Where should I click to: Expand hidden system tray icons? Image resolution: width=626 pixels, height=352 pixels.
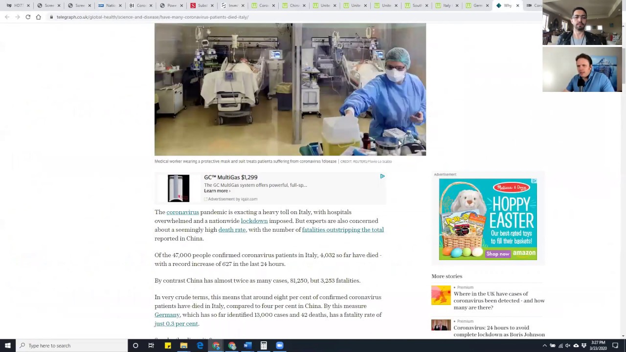pyautogui.click(x=544, y=346)
